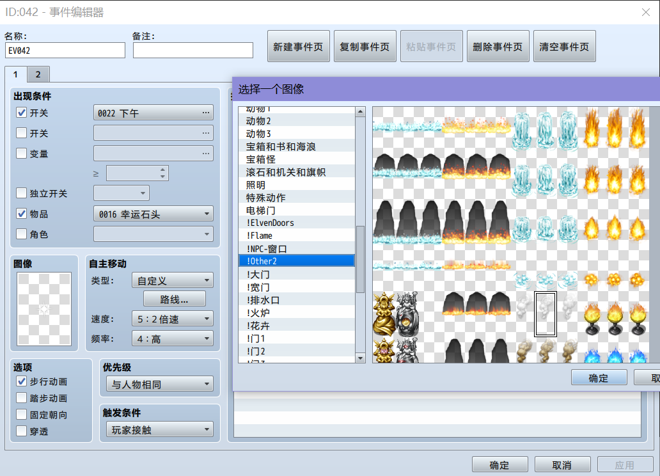Click the 新建事件页 button
Screen dimensions: 660x476
click(299, 46)
